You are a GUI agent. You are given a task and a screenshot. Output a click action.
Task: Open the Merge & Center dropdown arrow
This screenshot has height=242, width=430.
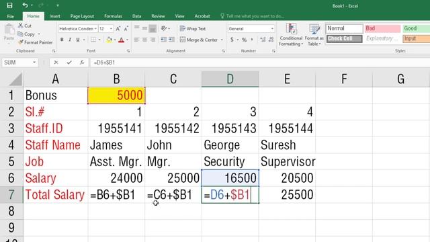tap(222, 40)
